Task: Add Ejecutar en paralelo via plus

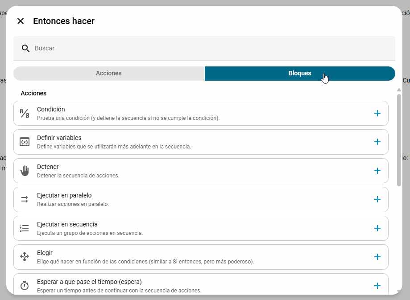Action: [377, 199]
